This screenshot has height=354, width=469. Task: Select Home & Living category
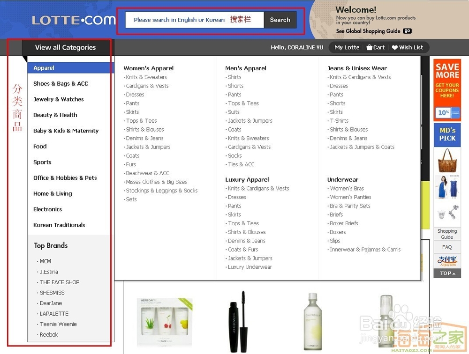[53, 193]
